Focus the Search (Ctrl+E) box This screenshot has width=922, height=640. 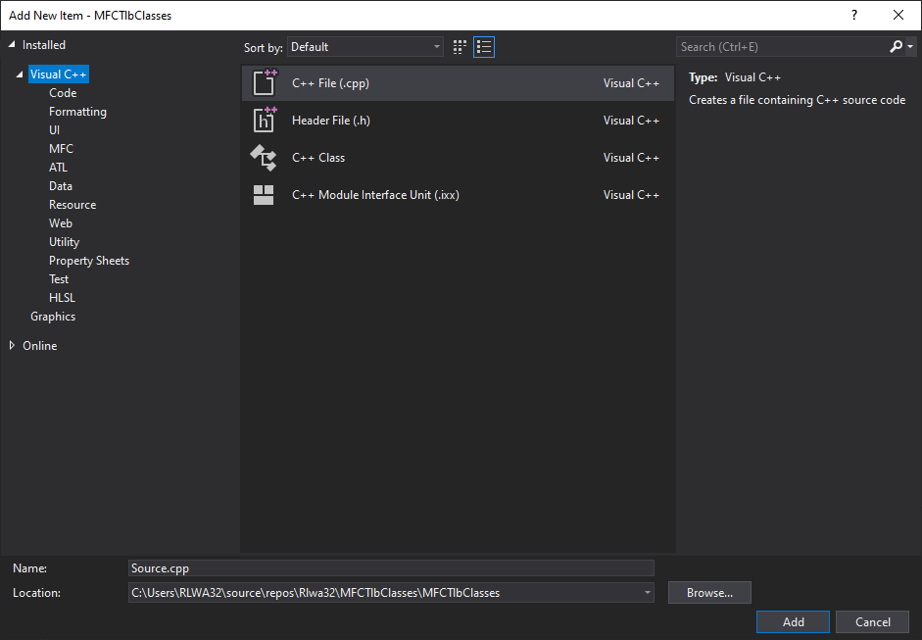(782, 46)
